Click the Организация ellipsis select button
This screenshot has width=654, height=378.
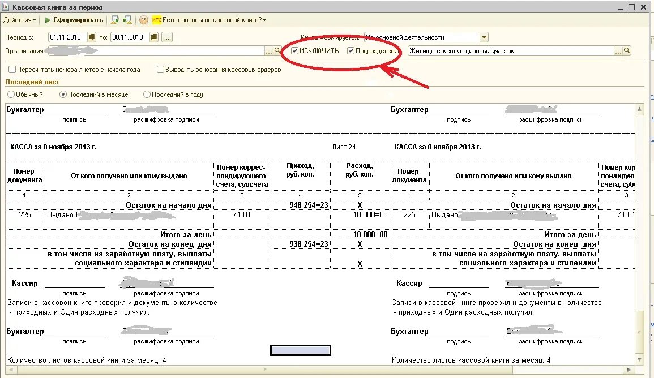click(269, 51)
